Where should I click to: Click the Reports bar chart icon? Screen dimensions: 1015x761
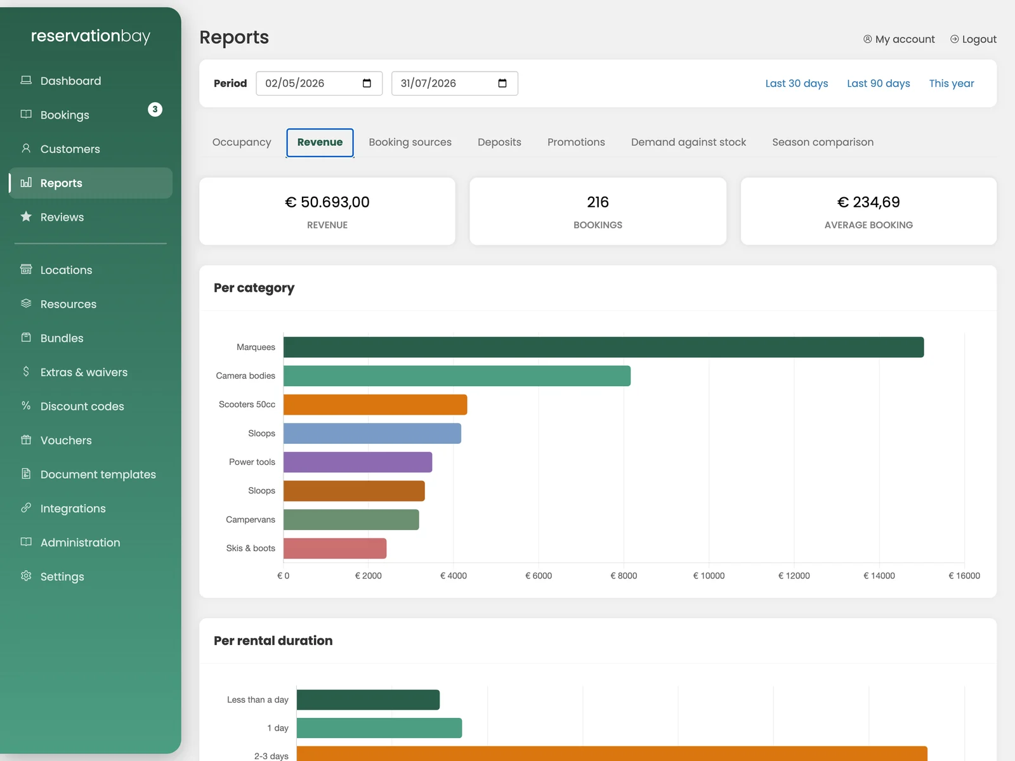(26, 183)
